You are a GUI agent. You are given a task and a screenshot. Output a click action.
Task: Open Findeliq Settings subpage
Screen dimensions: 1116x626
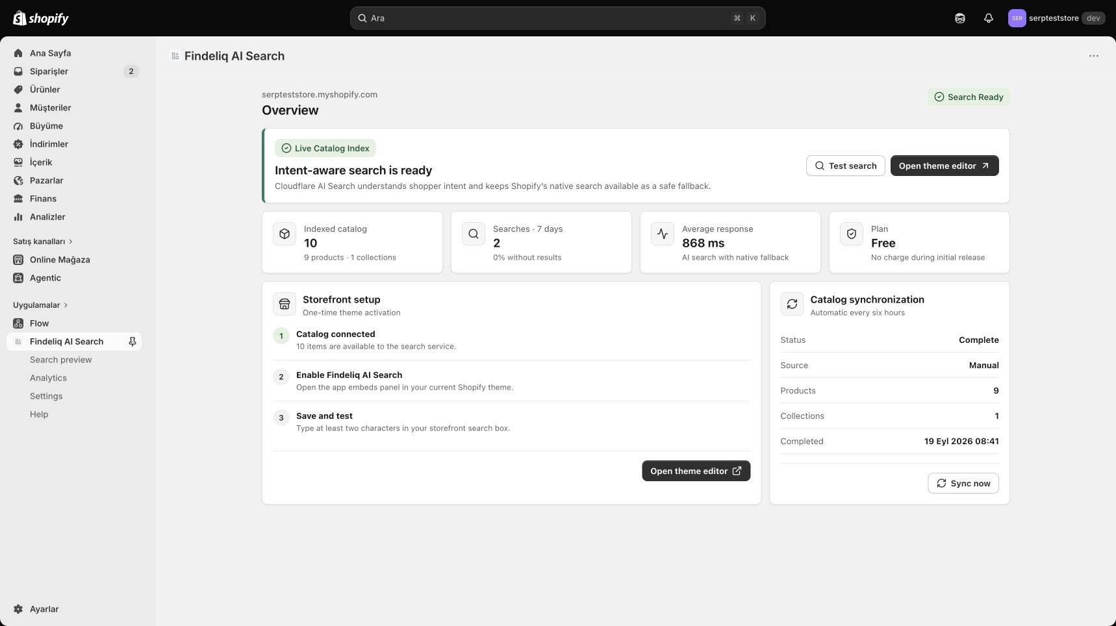(46, 396)
